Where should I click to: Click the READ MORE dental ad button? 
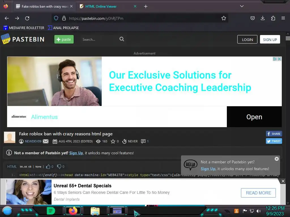pyautogui.click(x=258, y=193)
